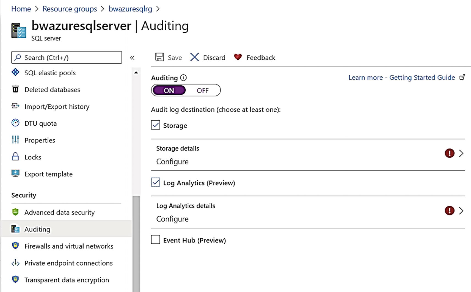Turn Auditing ON
This screenshot has width=471, height=292.
click(169, 90)
